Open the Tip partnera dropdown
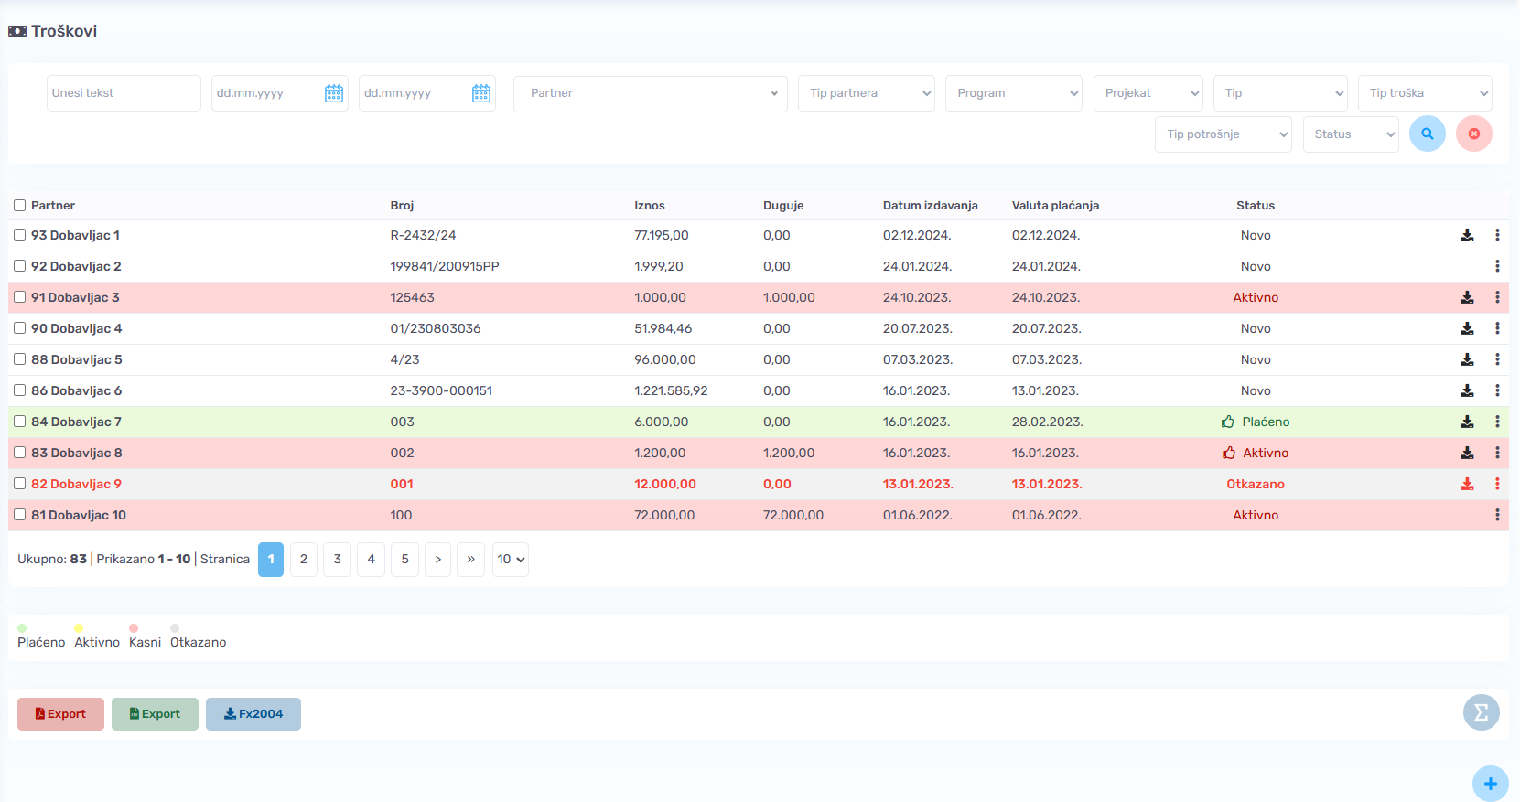 click(866, 93)
